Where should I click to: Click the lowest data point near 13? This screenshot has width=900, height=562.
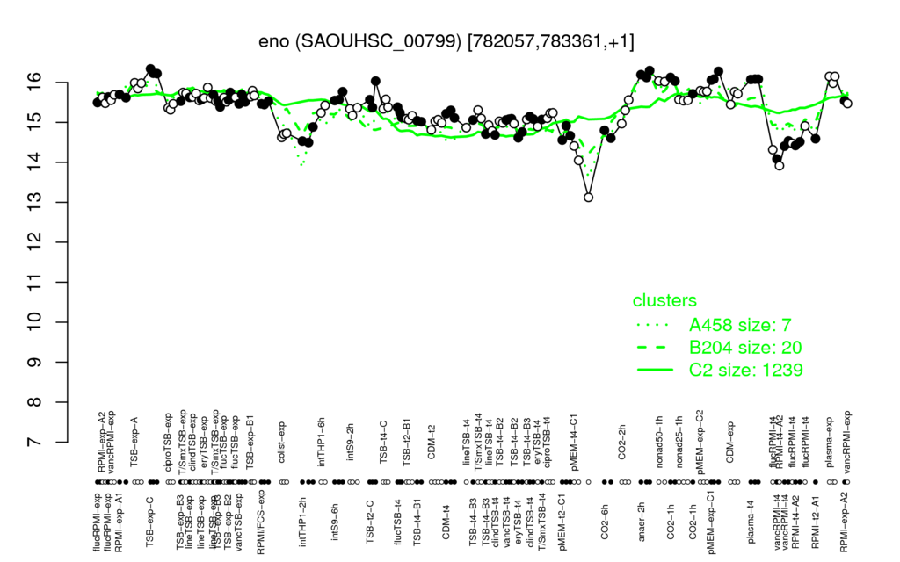[588, 198]
